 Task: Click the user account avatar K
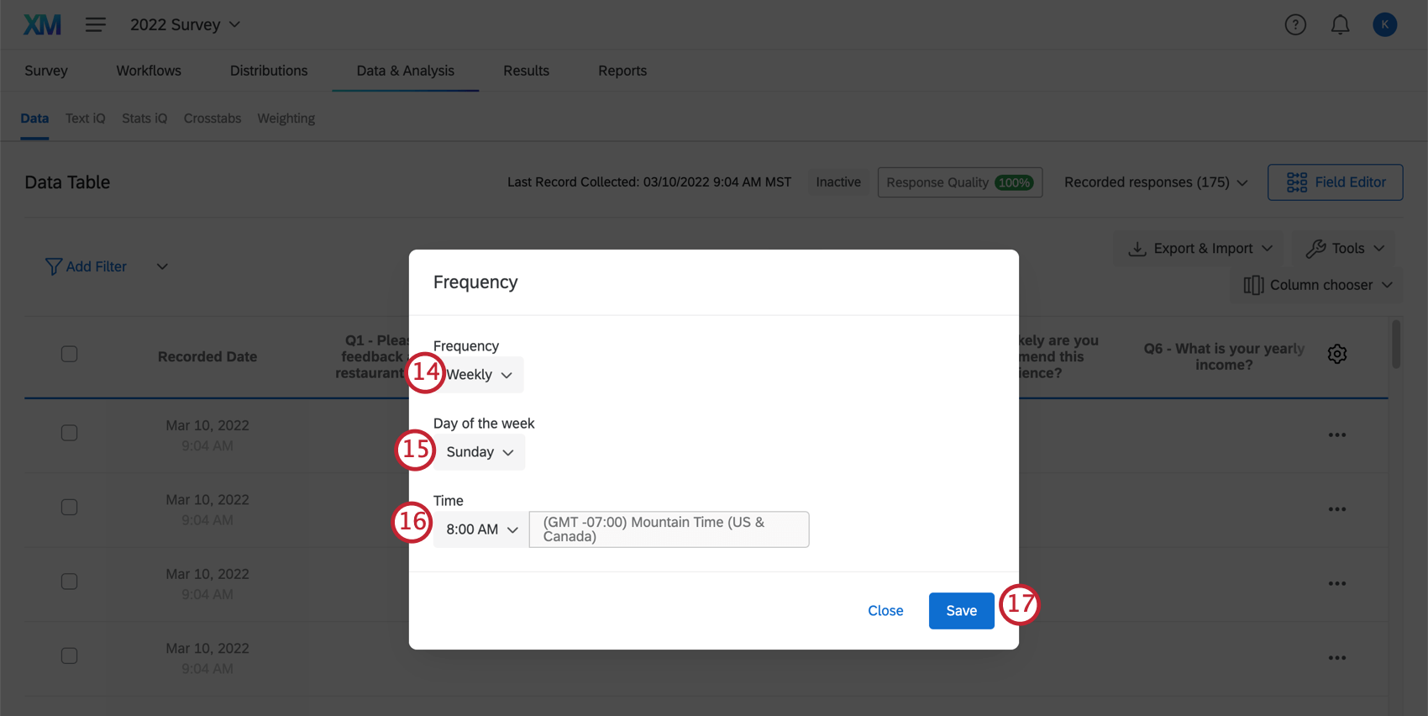coord(1384,25)
